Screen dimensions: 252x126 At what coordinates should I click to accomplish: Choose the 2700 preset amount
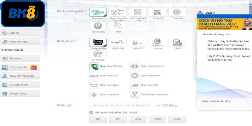(x=157, y=119)
